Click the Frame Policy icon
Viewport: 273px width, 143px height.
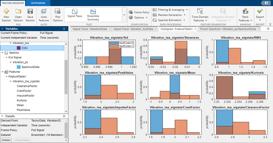point(130,12)
